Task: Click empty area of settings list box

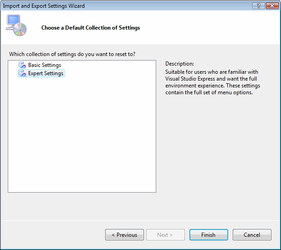Action: [82, 137]
